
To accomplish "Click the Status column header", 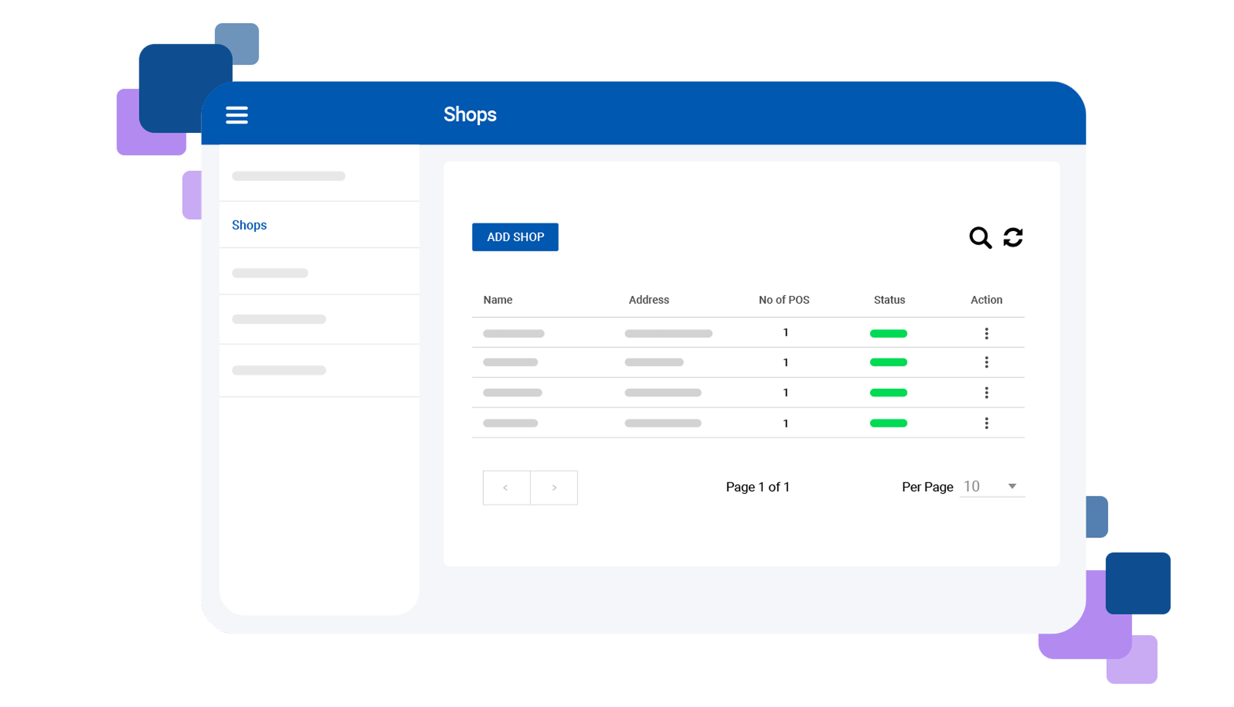I will coord(889,300).
